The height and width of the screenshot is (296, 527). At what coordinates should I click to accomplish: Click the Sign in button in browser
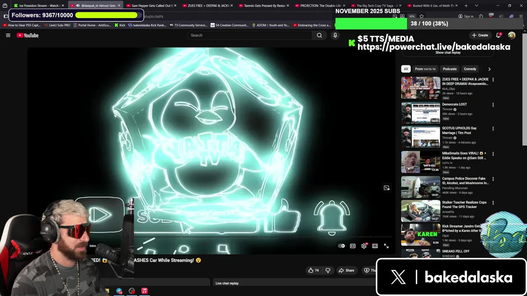pos(466,16)
